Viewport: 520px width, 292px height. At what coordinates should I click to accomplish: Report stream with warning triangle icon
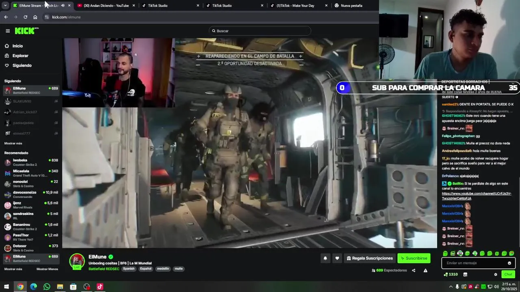(x=425, y=271)
